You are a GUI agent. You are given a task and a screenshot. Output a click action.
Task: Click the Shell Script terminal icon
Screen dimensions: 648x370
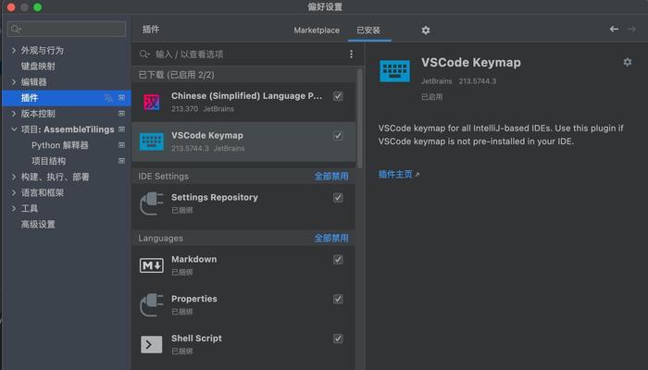click(x=151, y=344)
